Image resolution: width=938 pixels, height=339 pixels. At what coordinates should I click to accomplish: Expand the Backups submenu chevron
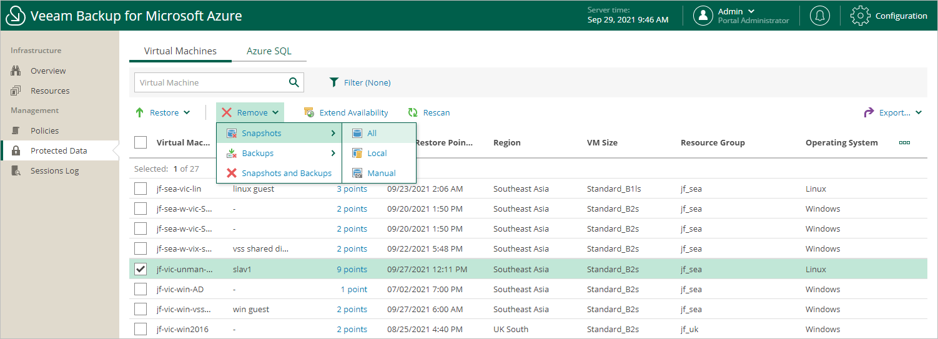(x=333, y=154)
